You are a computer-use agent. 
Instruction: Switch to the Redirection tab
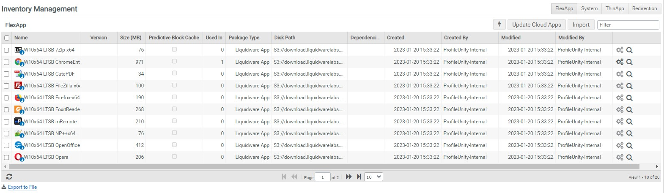click(x=644, y=8)
